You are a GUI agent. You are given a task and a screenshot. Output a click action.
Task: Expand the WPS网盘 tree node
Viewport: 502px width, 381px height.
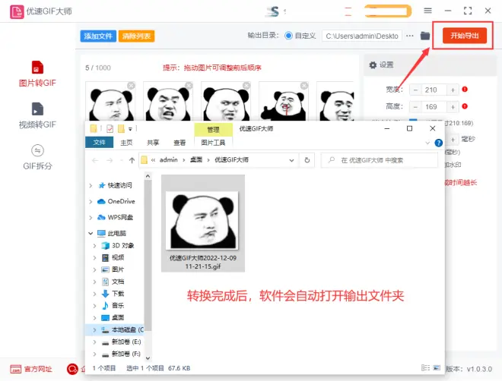point(91,218)
